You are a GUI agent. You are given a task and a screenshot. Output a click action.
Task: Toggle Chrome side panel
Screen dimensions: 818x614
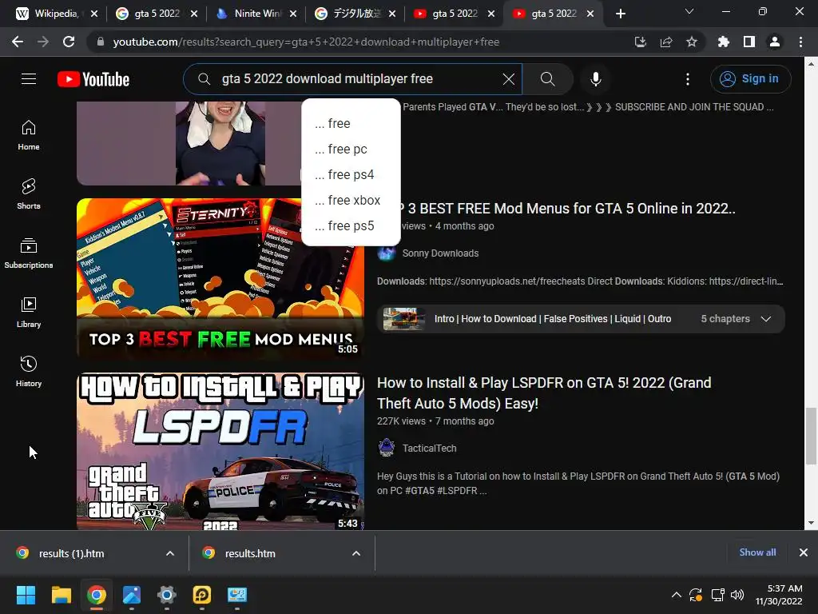point(749,42)
